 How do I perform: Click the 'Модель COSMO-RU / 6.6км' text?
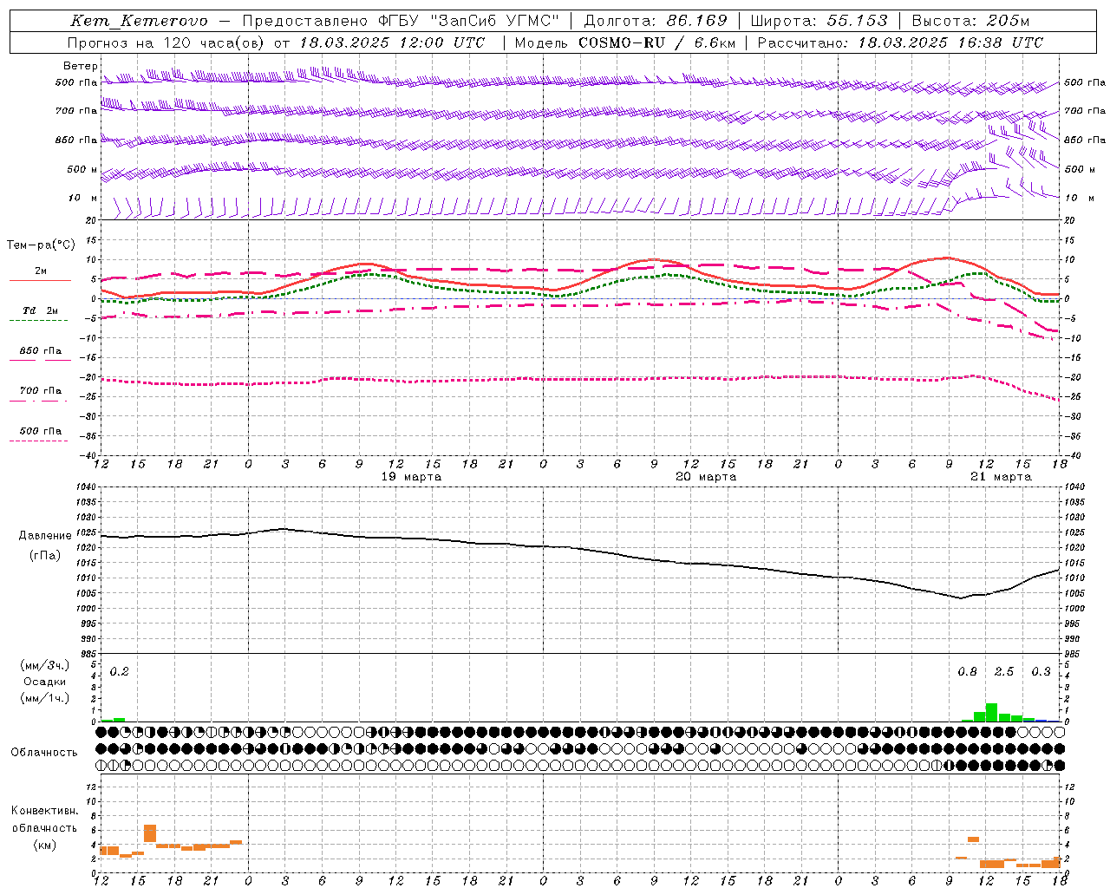[x=624, y=42]
